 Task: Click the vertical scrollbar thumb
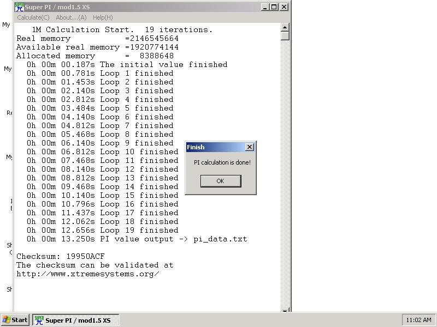point(285,36)
